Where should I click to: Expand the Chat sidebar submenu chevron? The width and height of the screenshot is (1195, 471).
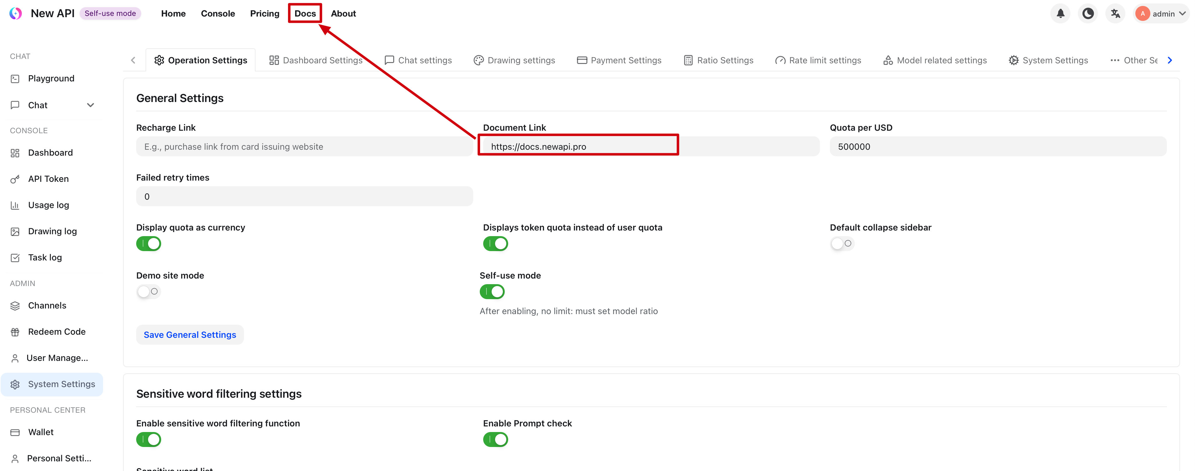[x=91, y=105]
